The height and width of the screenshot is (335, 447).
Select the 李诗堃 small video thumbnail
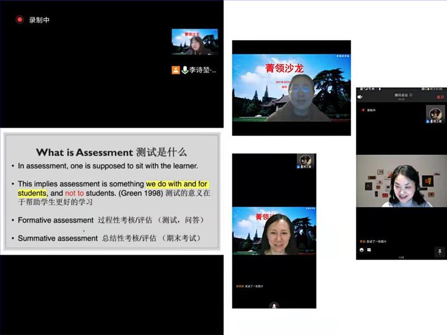(194, 42)
